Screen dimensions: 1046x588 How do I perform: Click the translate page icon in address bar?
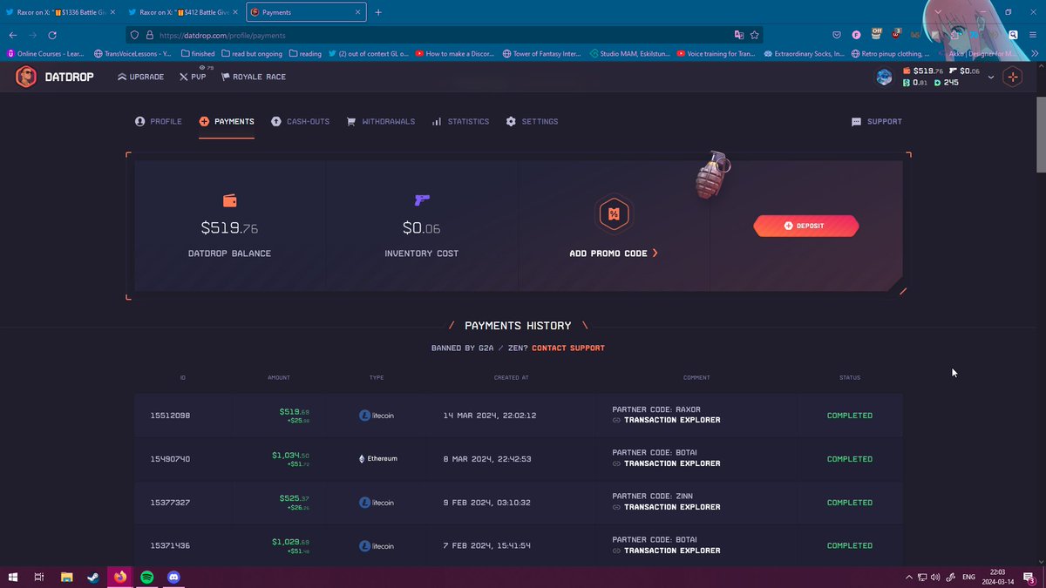point(739,36)
